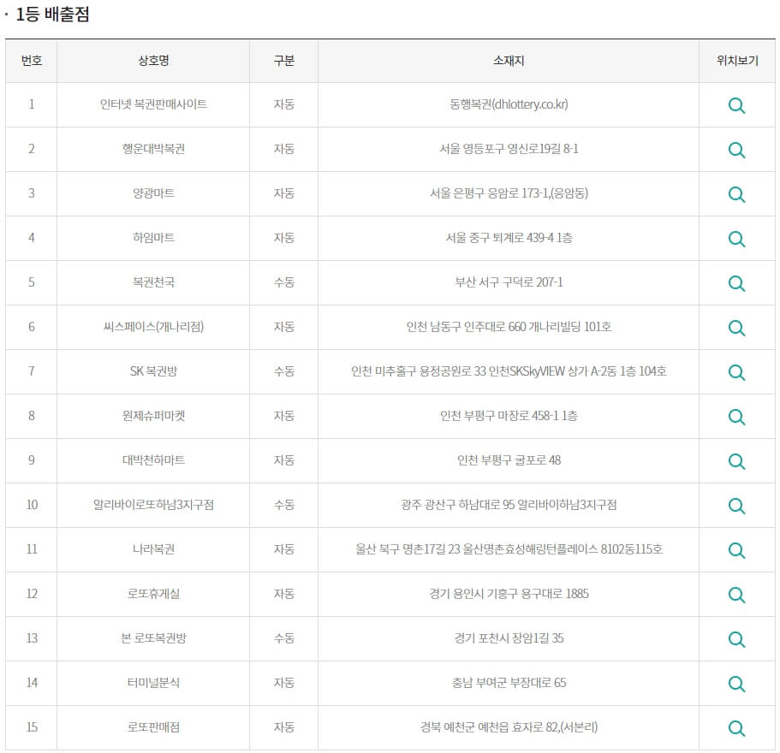Open location view for 로또판매점
Image resolution: width=780 pixels, height=753 pixels.
coord(736,728)
